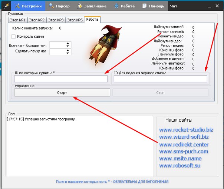Open the Заполнение menu
Screen dimensions: 224x189
[x=92, y=6]
